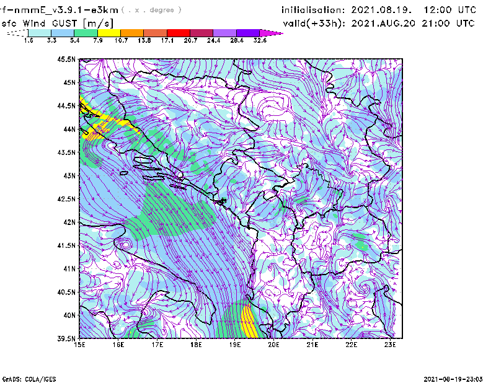This screenshot has width=496, height=383.
Task: Click the salmon legend swatch (13.8–17.1)
Action: [156, 33]
